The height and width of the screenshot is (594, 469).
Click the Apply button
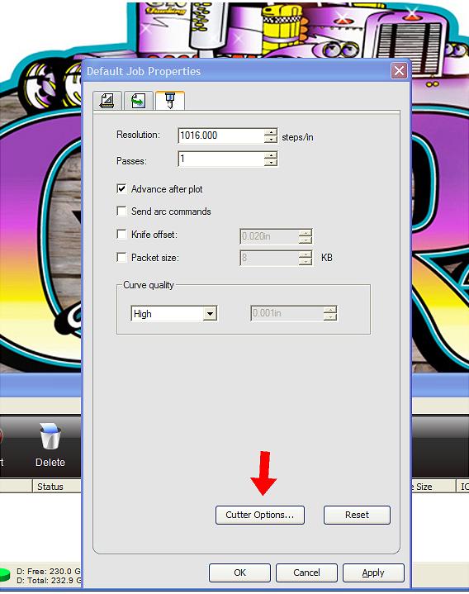pyautogui.click(x=373, y=573)
